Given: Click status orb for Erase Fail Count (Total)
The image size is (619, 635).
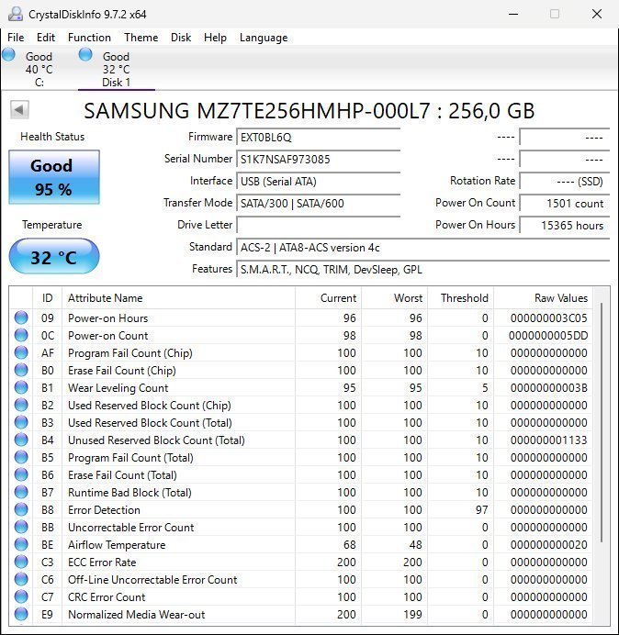Looking at the screenshot, I should pos(21,474).
